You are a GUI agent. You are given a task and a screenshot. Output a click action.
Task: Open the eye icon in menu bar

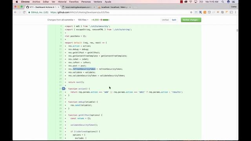point(186,2)
